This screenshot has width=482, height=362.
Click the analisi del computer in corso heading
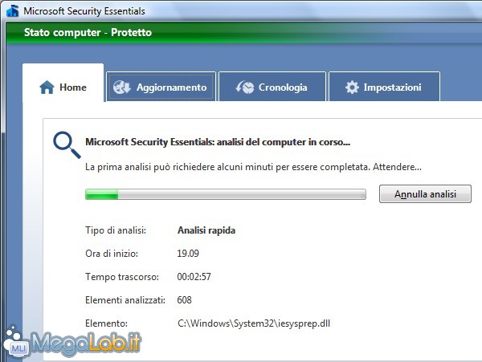218,142
